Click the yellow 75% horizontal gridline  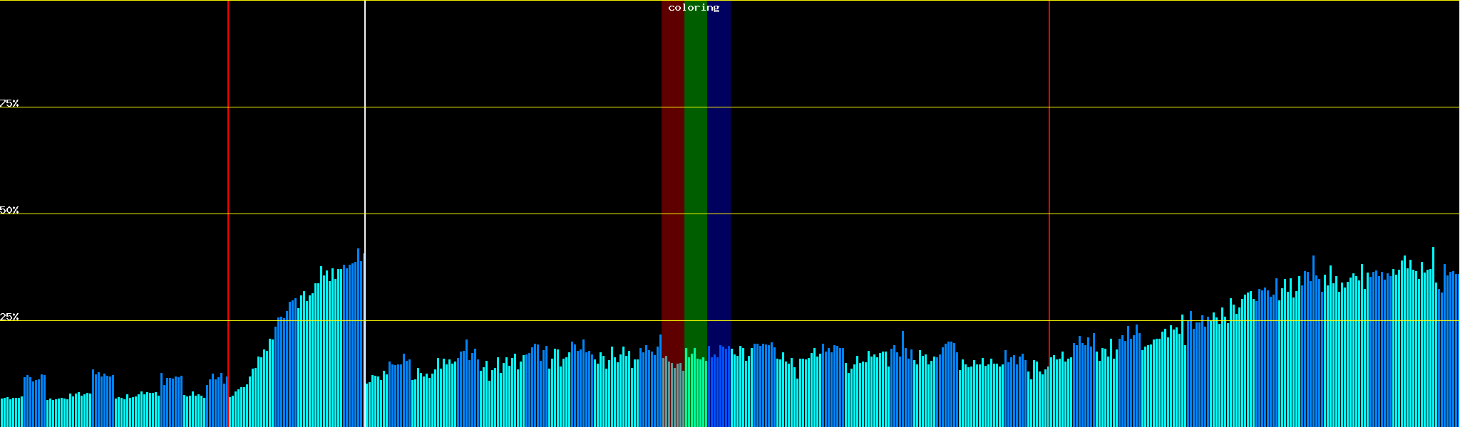[x=855, y=107]
